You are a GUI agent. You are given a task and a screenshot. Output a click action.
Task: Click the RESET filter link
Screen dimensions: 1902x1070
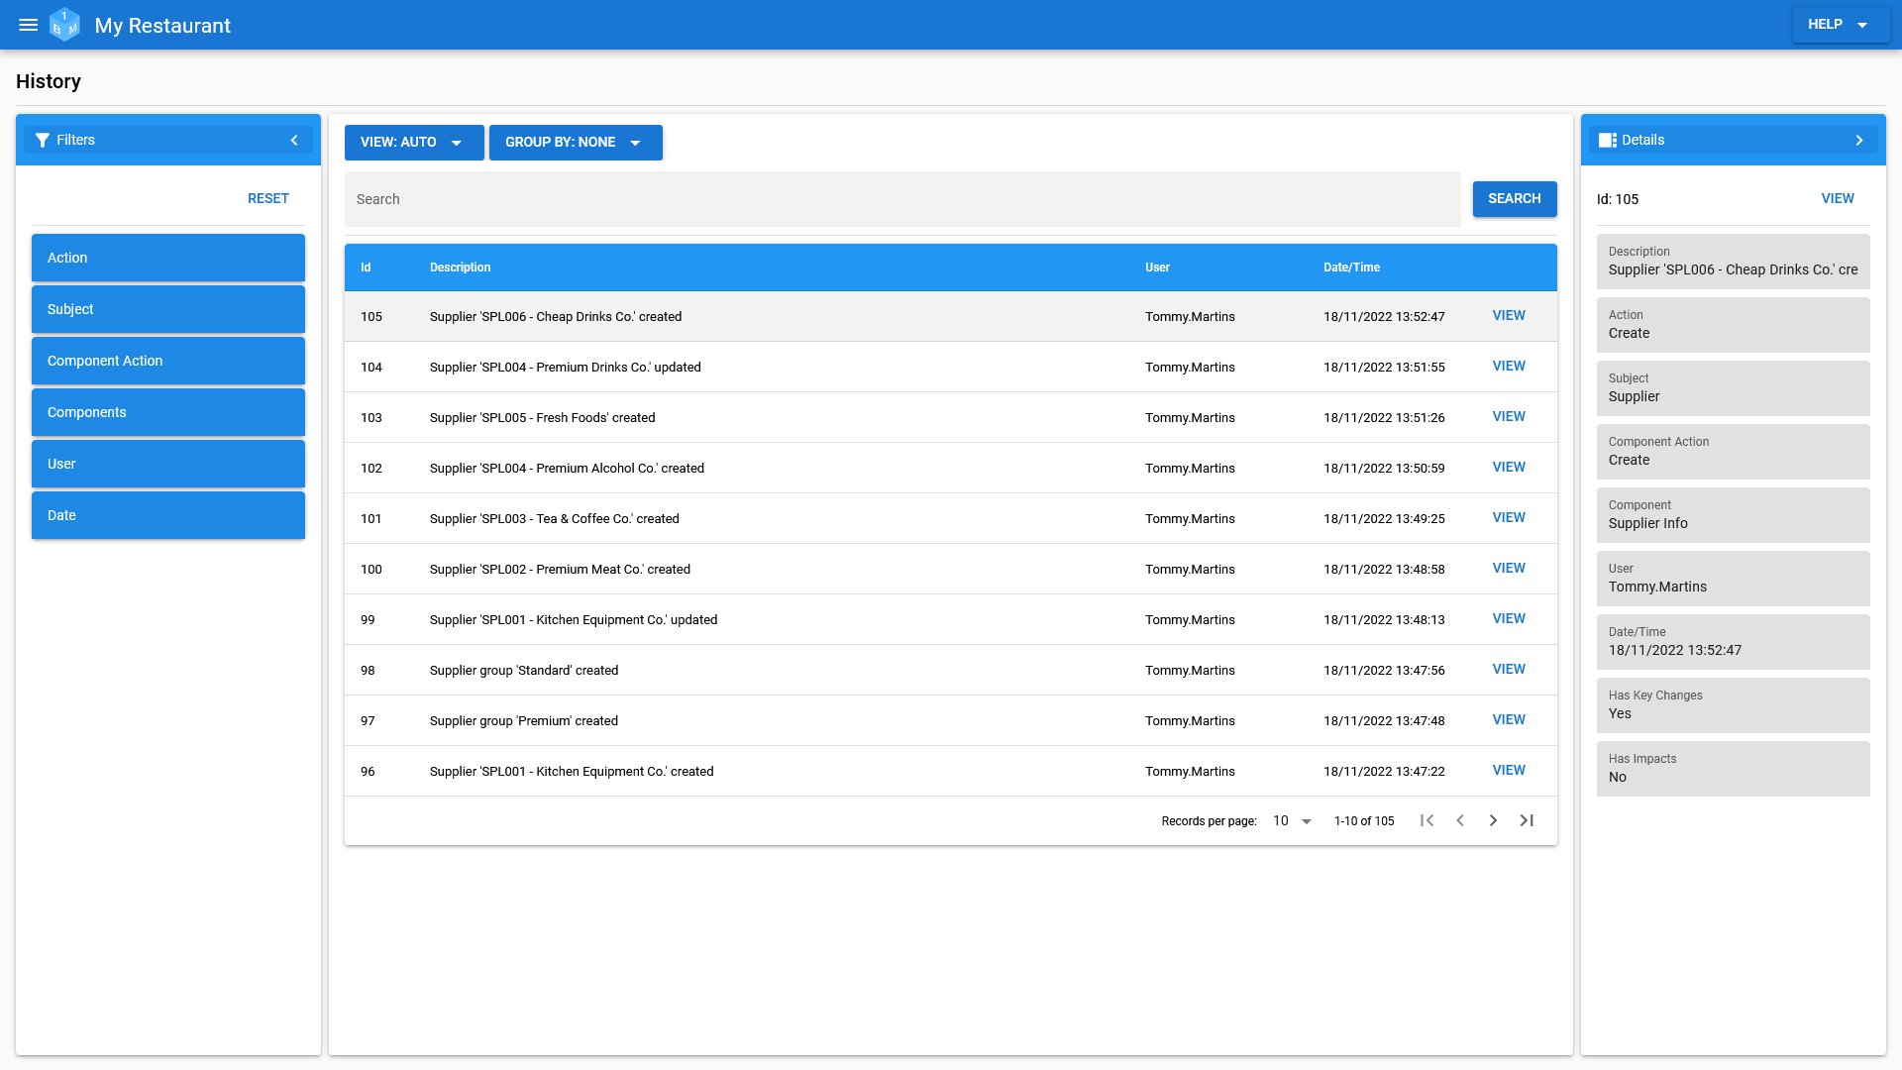pyautogui.click(x=267, y=197)
